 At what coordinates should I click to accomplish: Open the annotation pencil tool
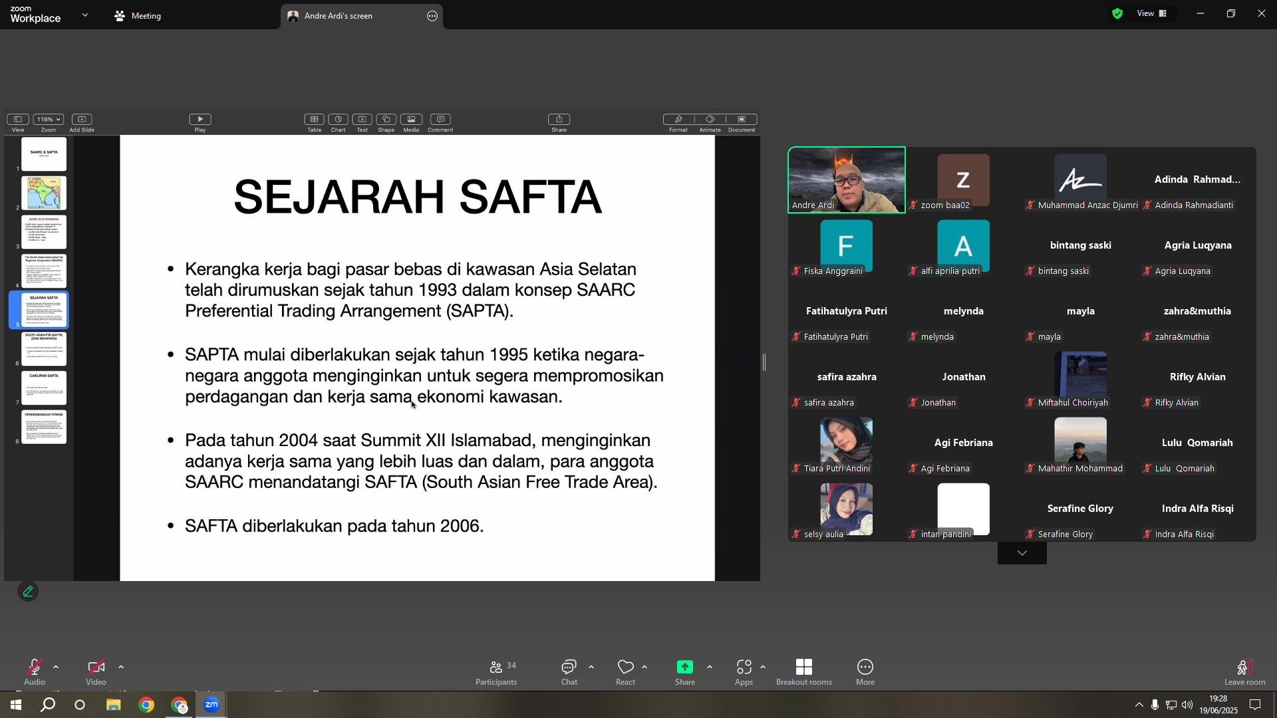(x=28, y=591)
